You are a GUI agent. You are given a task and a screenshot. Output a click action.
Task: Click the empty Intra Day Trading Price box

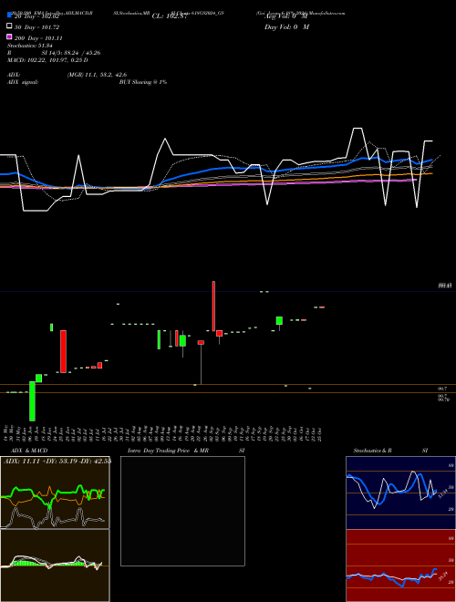pyautogui.click(x=182, y=511)
